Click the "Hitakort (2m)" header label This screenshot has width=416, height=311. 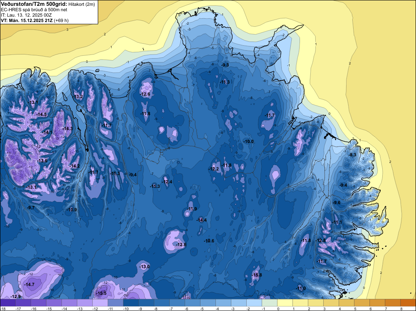tap(82, 4)
